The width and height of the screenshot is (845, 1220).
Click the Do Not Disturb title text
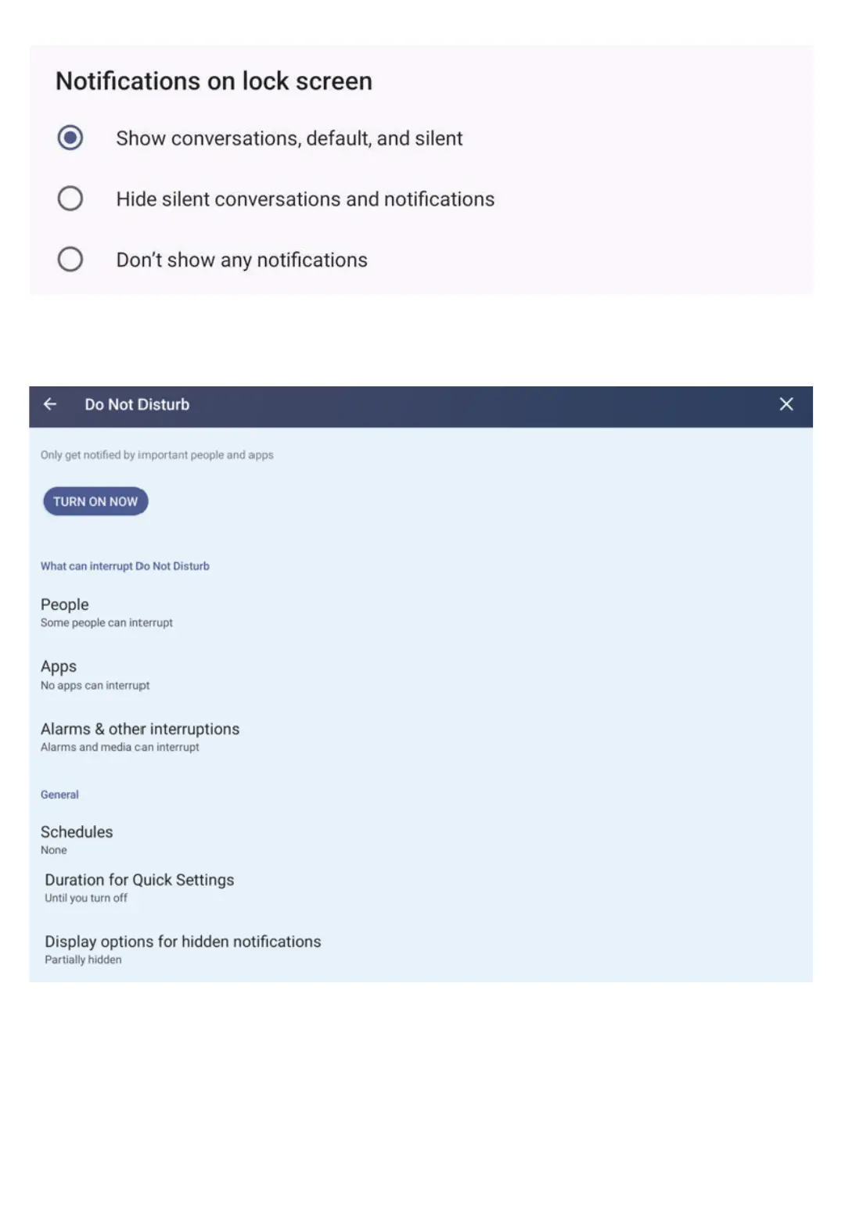[x=137, y=404]
